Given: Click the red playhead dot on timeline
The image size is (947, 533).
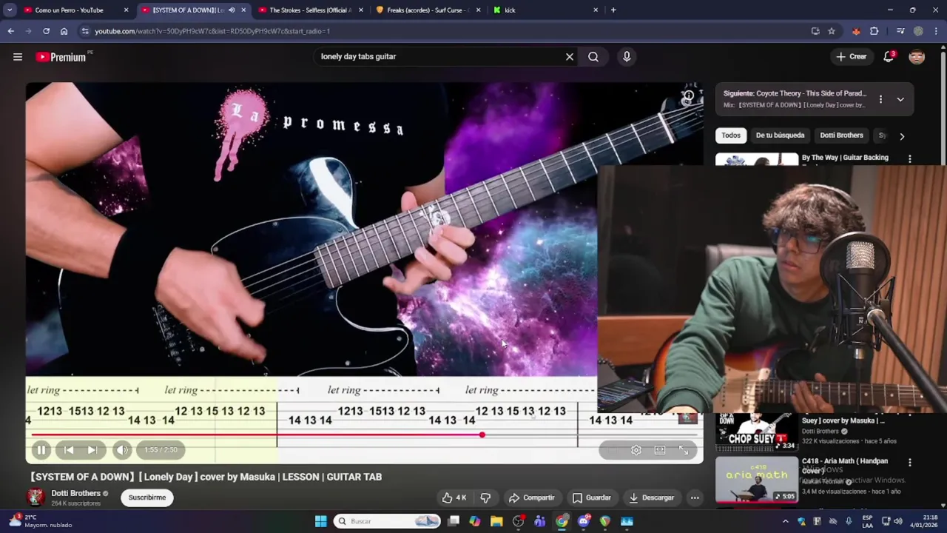Looking at the screenshot, I should coord(482,435).
